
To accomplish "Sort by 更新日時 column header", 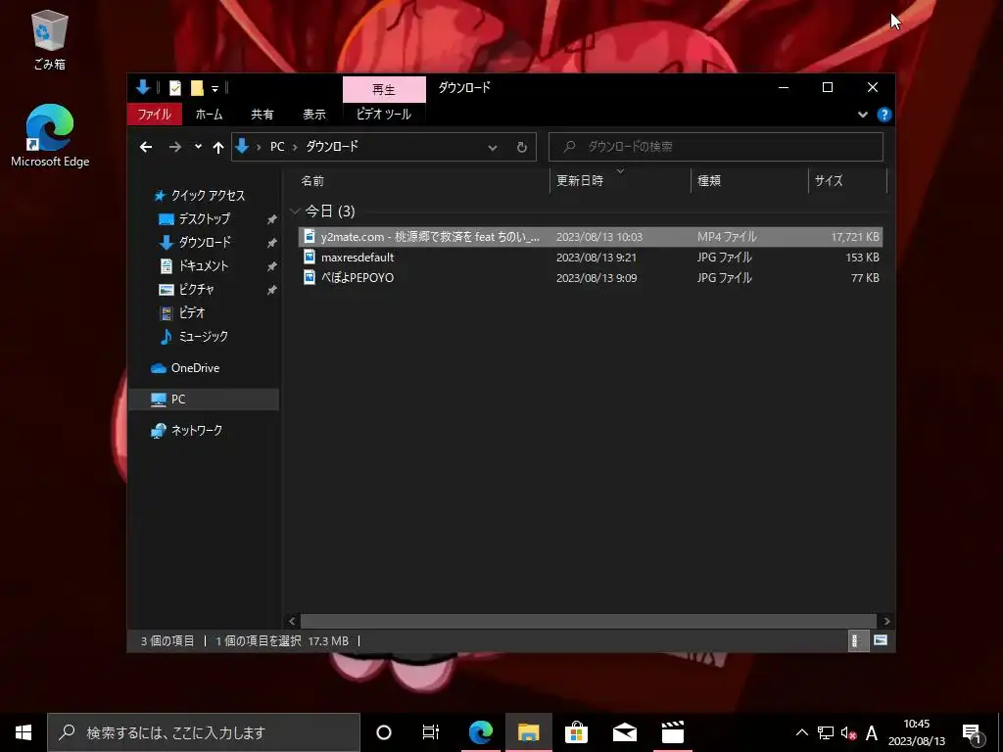I will click(x=620, y=181).
